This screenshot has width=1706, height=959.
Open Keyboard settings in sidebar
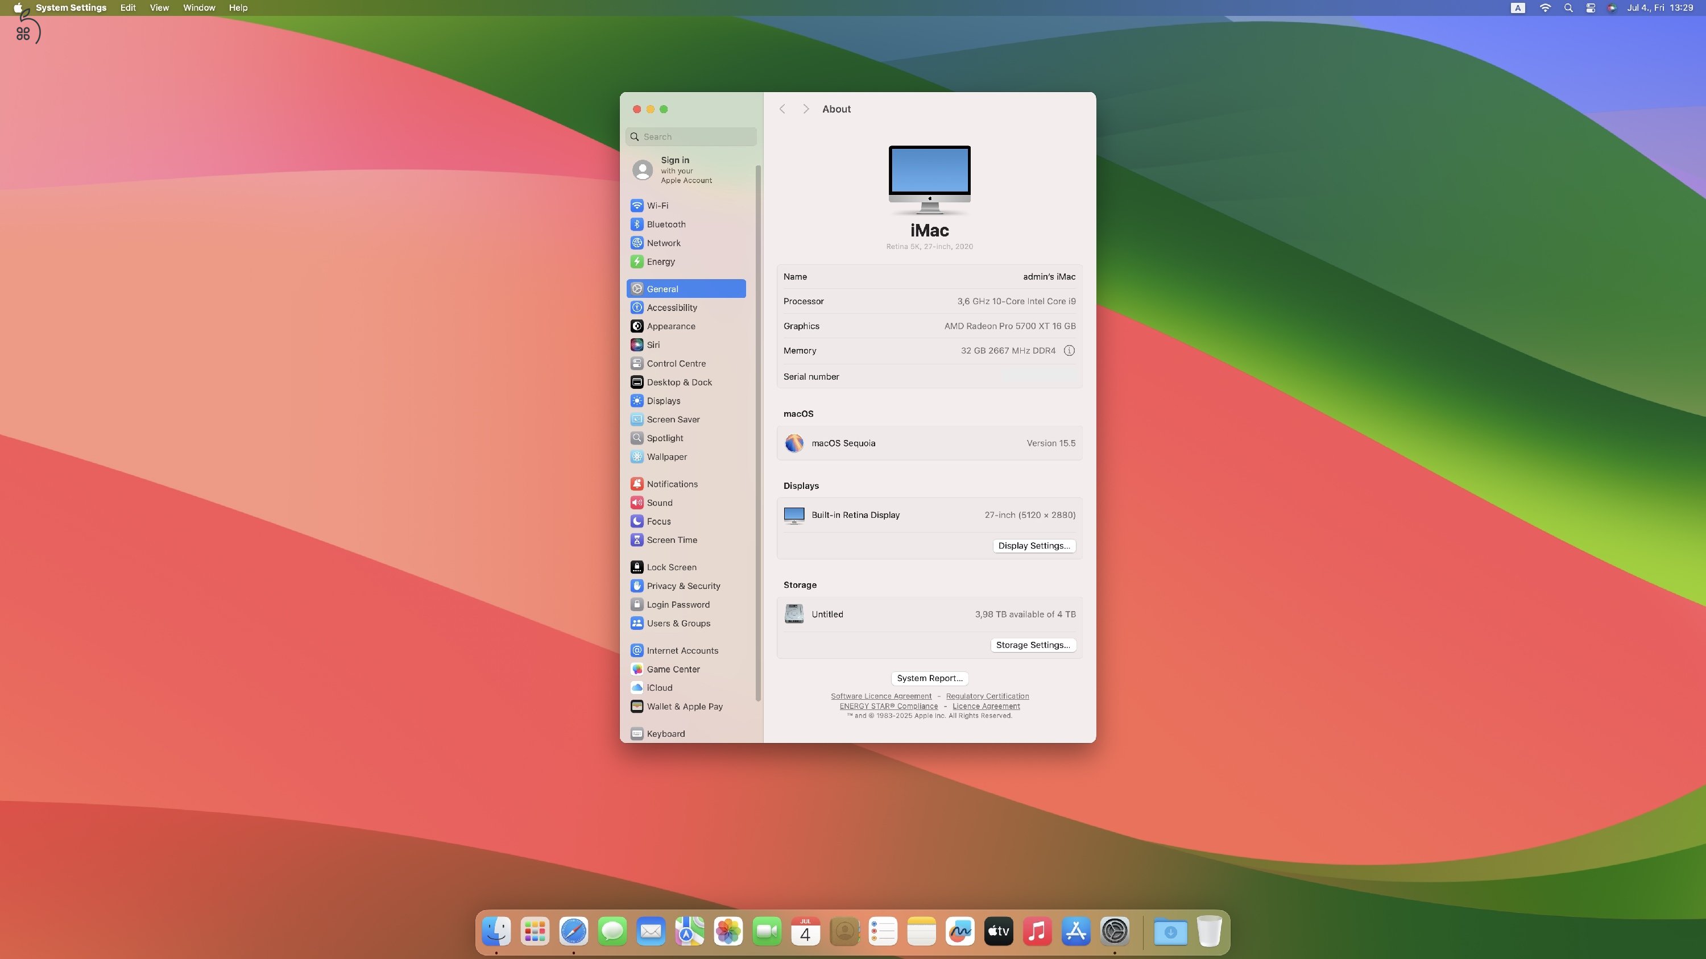click(685, 733)
